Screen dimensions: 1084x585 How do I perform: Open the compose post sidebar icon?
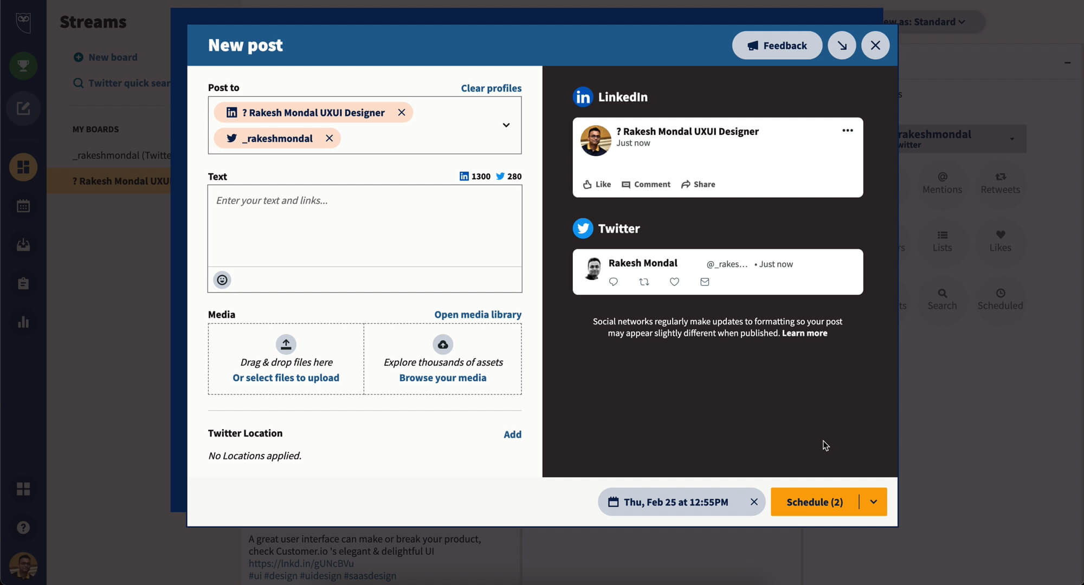[23, 108]
